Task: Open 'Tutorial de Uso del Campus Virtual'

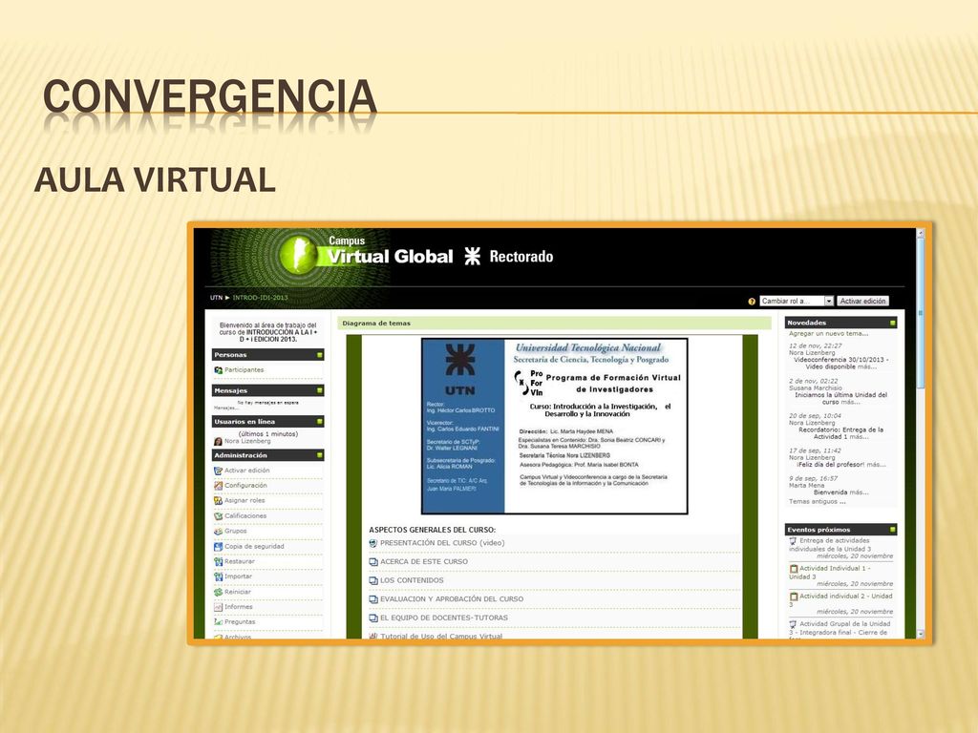Action: (441, 636)
